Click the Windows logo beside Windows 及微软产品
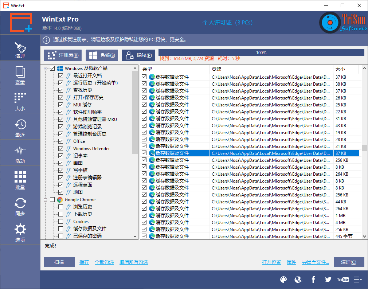 (60, 68)
